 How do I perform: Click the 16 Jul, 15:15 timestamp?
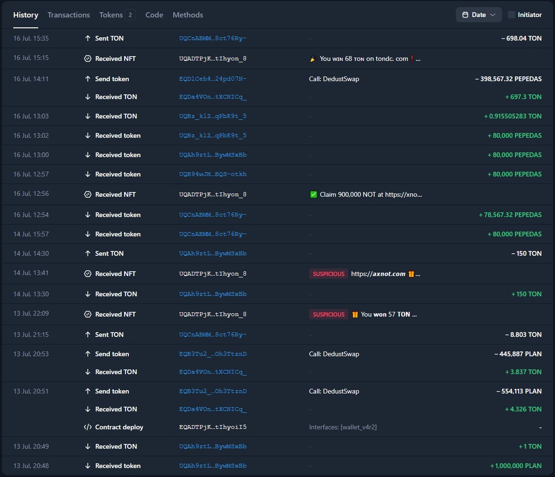click(x=31, y=58)
